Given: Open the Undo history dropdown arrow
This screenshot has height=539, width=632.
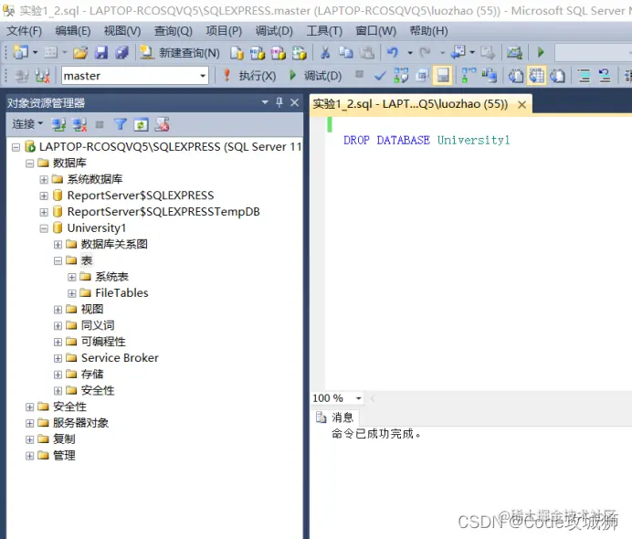Looking at the screenshot, I should click(x=410, y=53).
